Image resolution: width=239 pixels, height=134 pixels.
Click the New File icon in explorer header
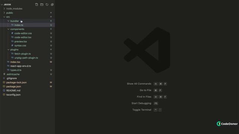click(37, 4)
